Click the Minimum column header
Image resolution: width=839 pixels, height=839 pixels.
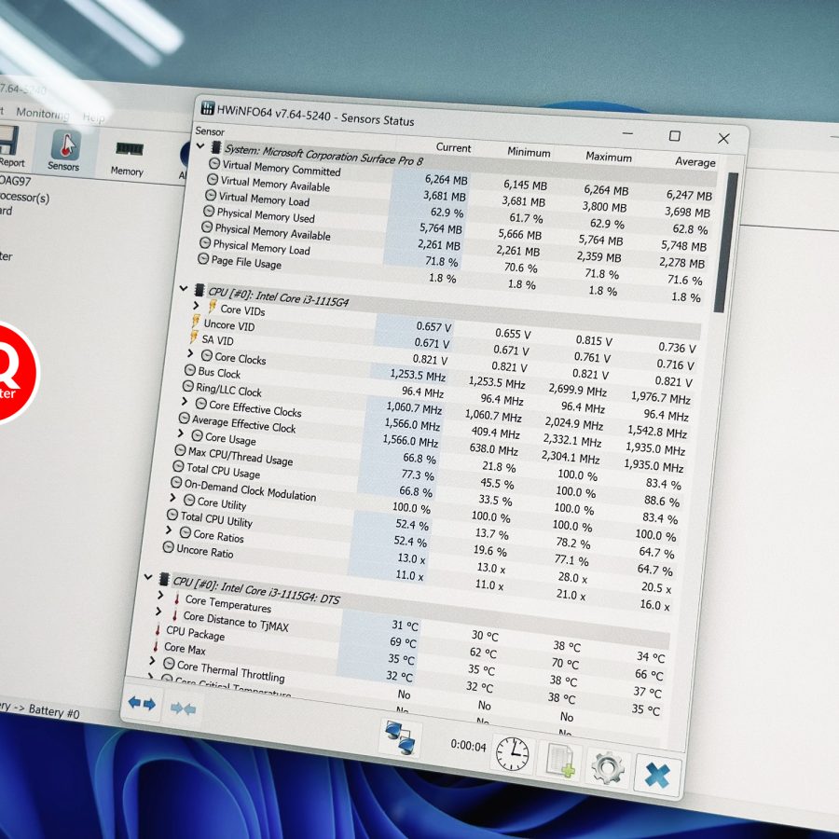[529, 153]
